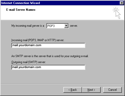
Task: Click the word 'server.' after the dropdown
Action: click(x=74, y=26)
